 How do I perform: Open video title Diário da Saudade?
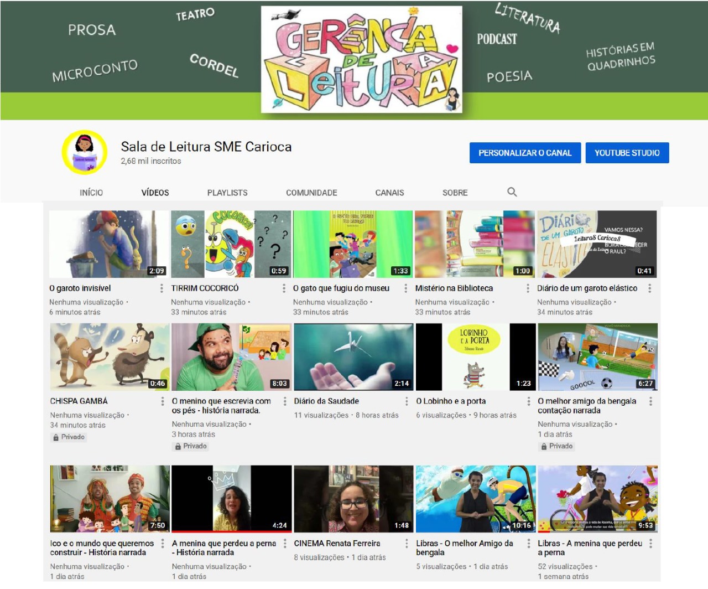326,401
